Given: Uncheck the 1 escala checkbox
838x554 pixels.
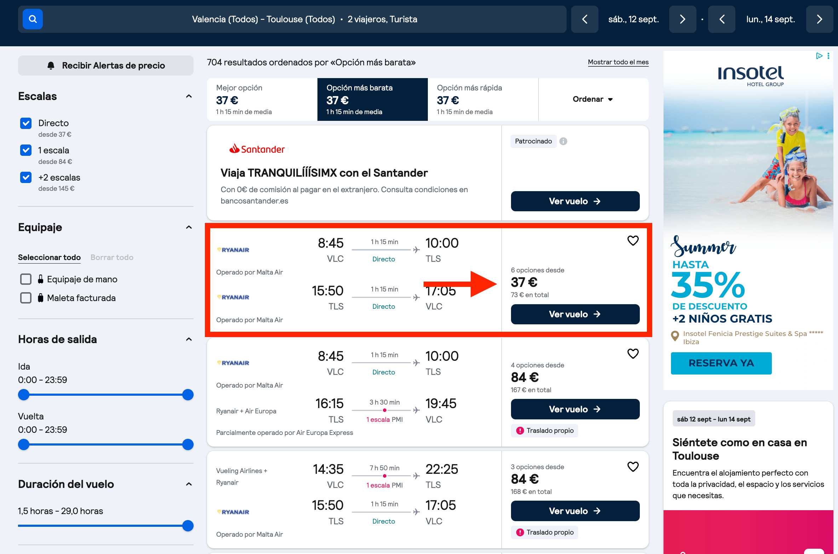Looking at the screenshot, I should 26,150.
